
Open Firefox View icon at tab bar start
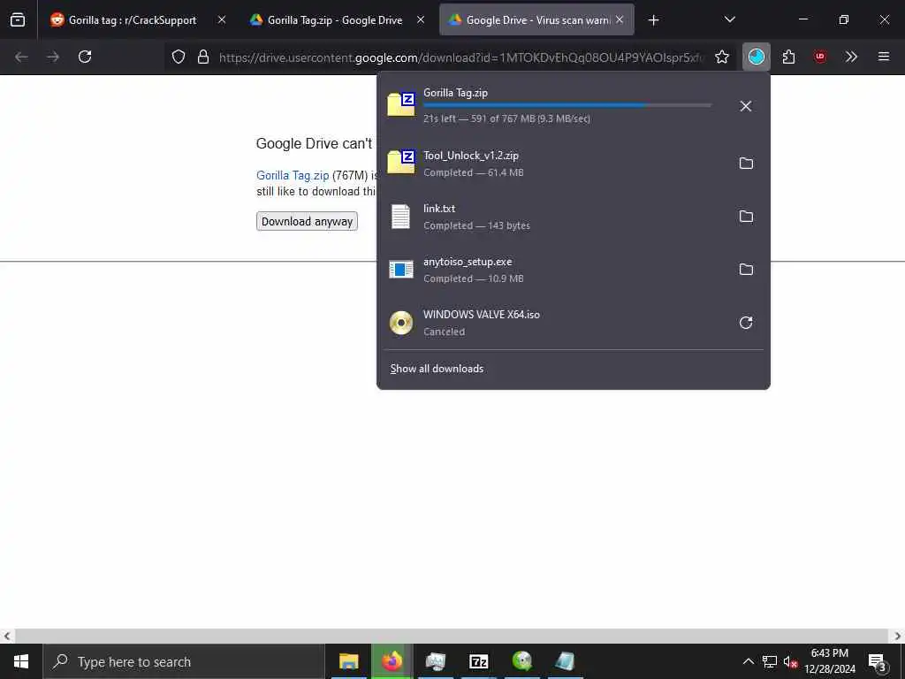[x=18, y=20]
